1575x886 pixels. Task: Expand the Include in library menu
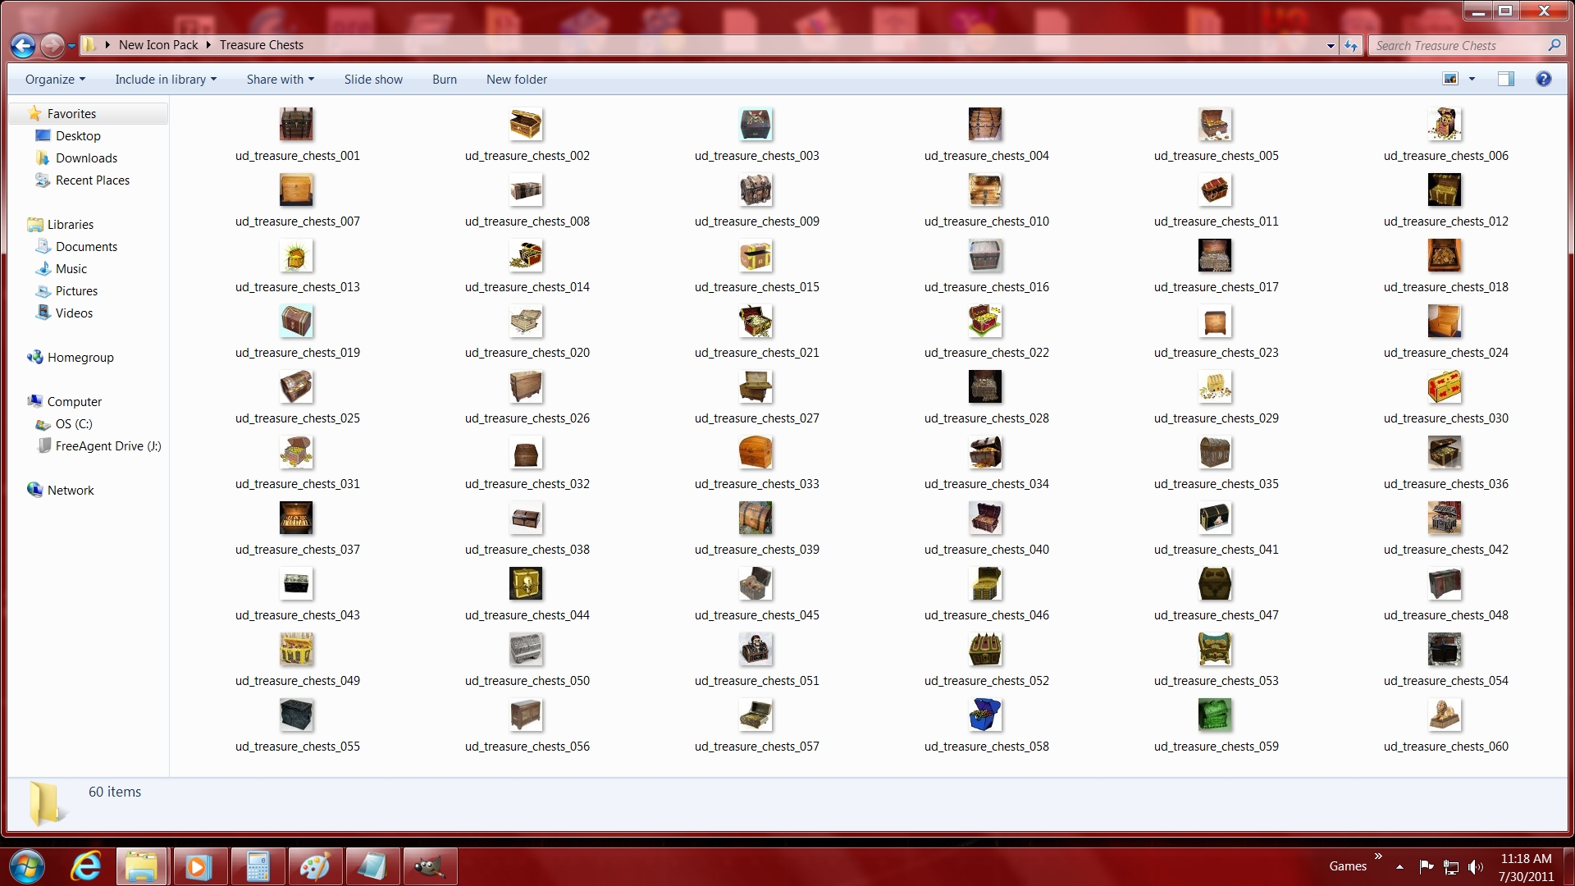pos(166,80)
